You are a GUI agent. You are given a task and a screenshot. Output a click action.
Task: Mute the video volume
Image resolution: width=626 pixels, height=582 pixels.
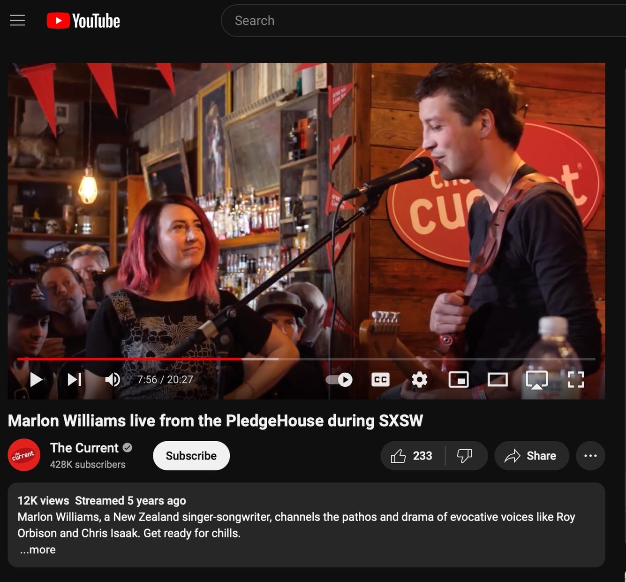pyautogui.click(x=113, y=379)
